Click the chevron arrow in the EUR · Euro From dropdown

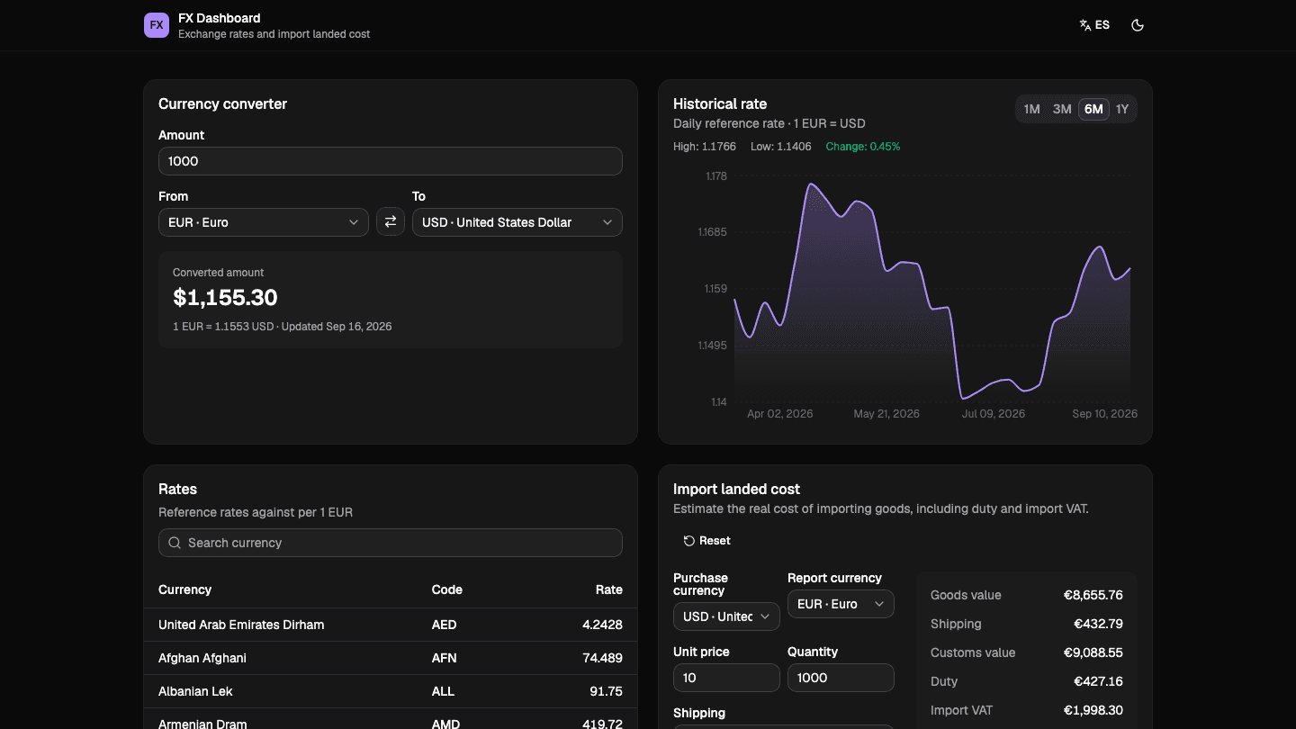354,222
